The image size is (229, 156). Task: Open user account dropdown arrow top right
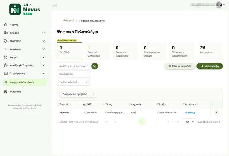(224, 5)
